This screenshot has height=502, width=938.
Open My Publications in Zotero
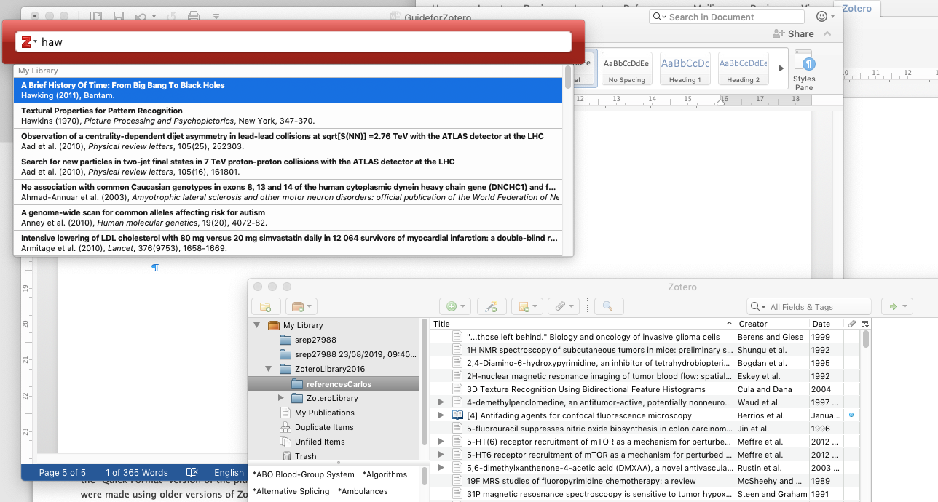(x=317, y=413)
